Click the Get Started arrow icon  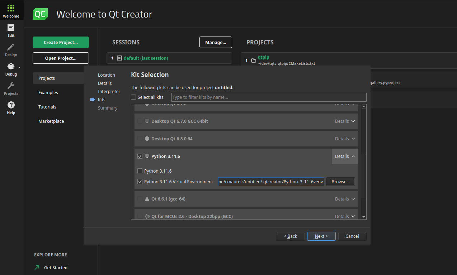tap(37, 267)
